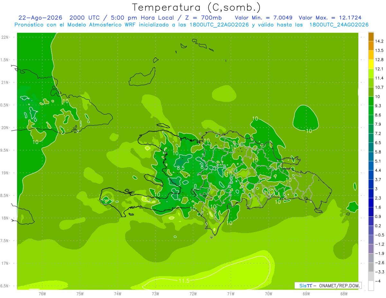
Task: Click the '0.5N' latitude axis label
Action: coord(5,105)
